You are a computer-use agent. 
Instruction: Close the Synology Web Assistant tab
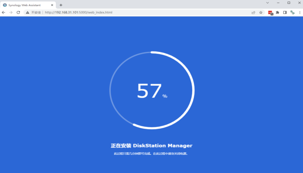pos(52,5)
